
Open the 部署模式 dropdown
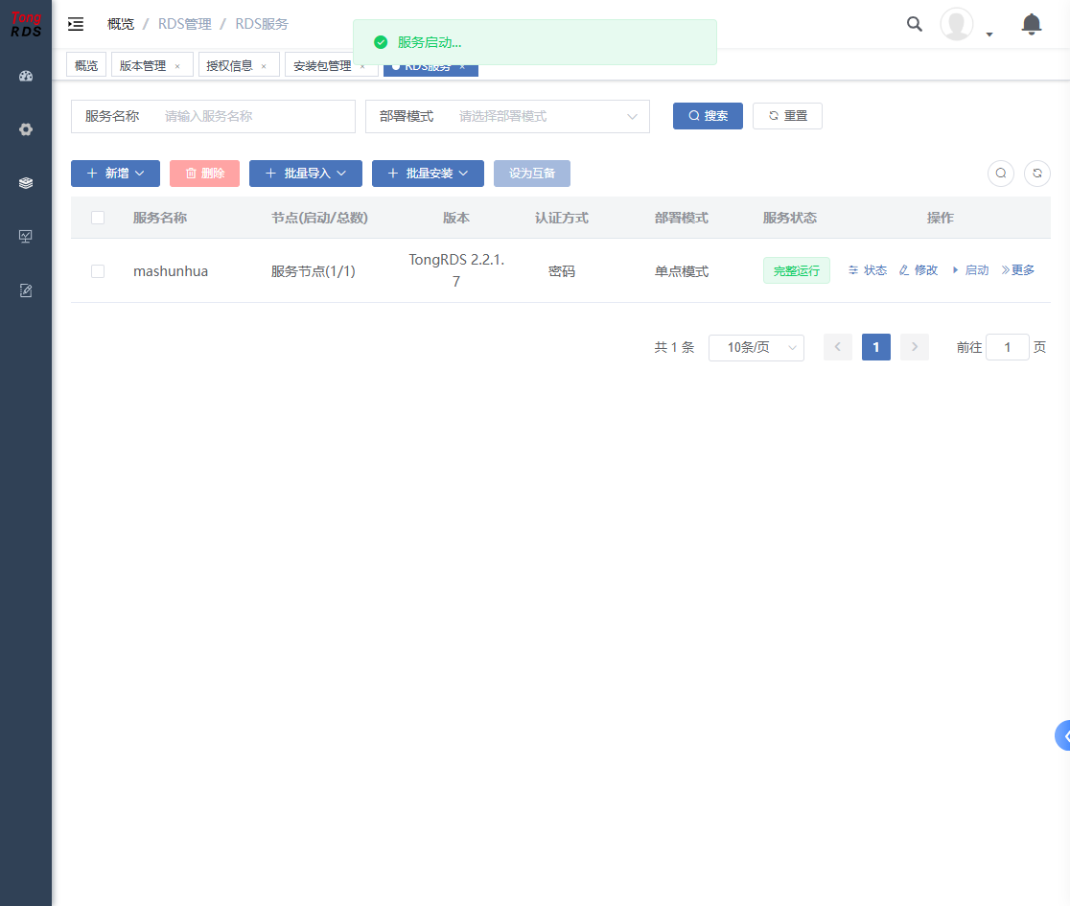(508, 117)
